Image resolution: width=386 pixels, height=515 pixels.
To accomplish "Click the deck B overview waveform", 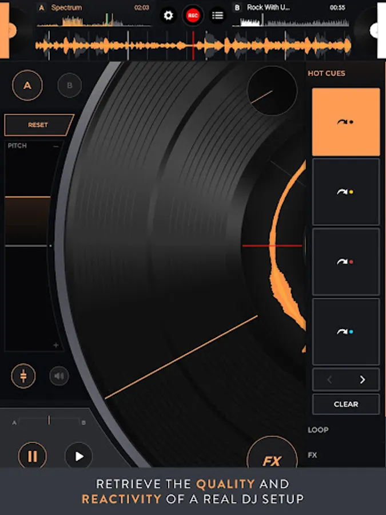I will 291,21.
